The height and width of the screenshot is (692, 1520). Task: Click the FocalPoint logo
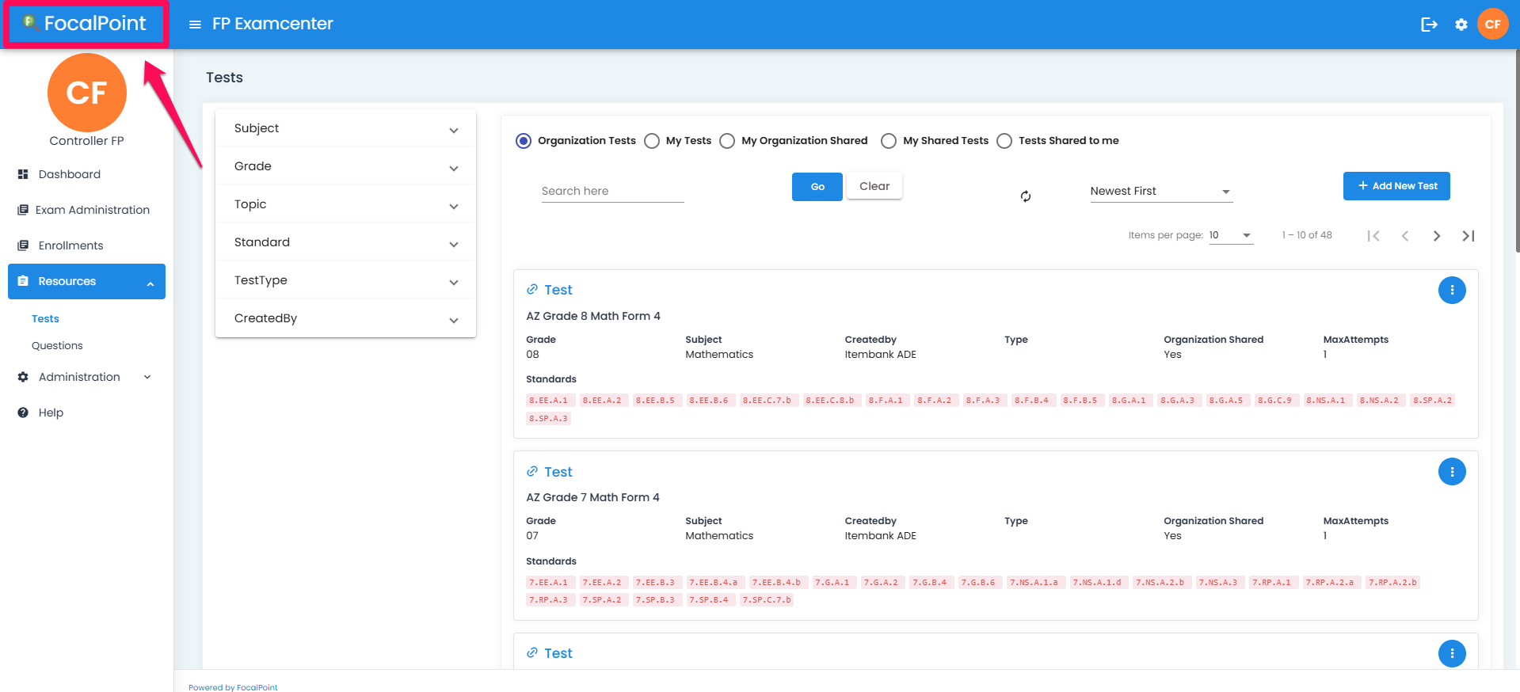[x=85, y=24]
